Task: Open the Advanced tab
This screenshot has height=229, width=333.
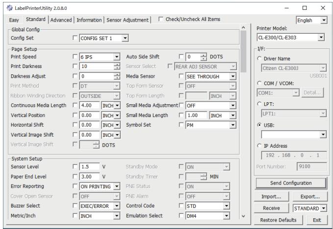Action: (61, 20)
